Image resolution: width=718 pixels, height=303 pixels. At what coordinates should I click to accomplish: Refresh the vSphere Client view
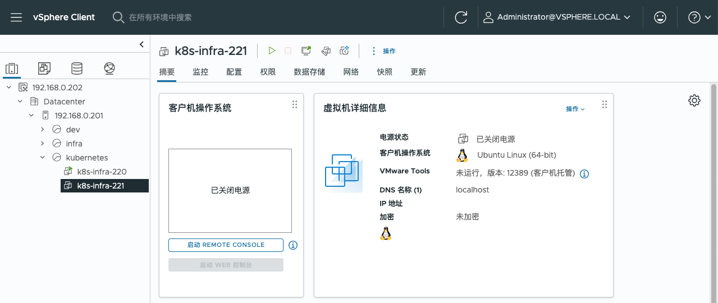pos(461,17)
